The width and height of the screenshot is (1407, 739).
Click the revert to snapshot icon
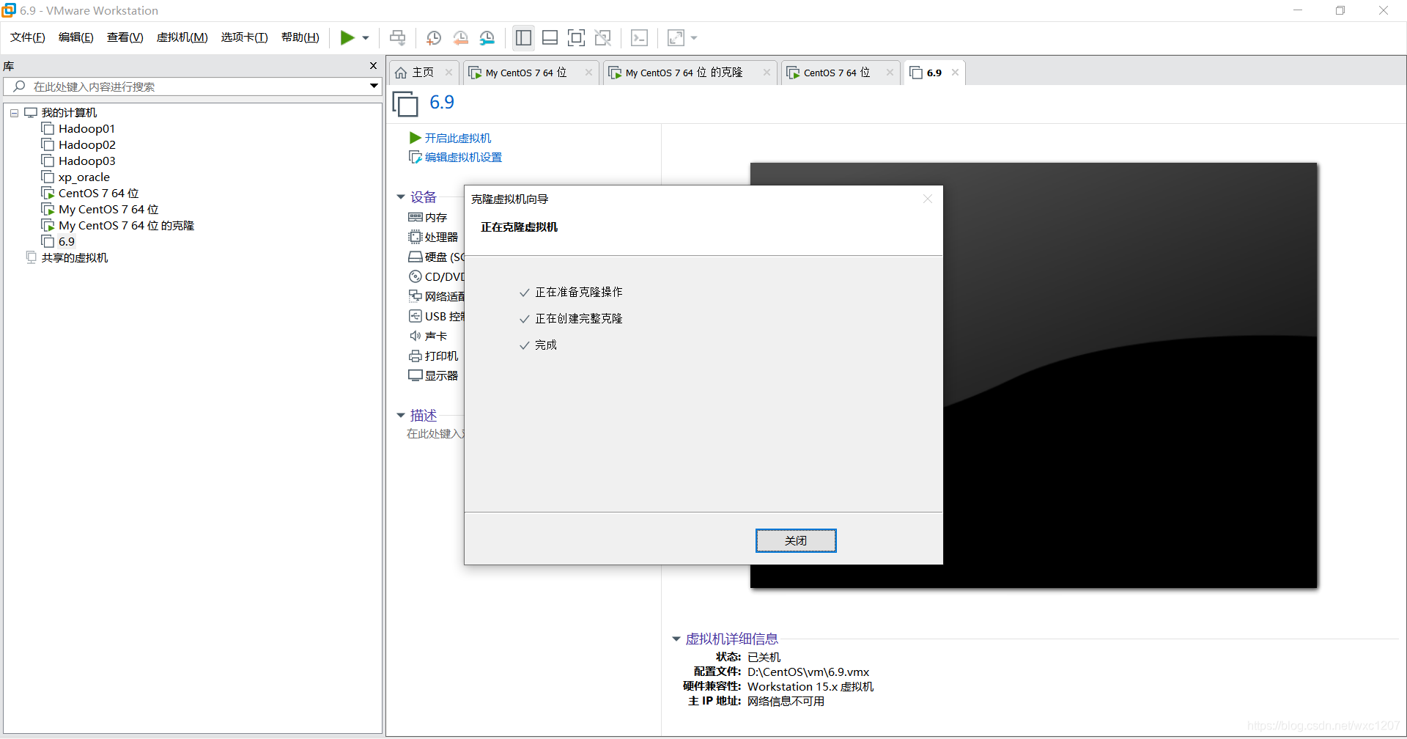coord(461,38)
